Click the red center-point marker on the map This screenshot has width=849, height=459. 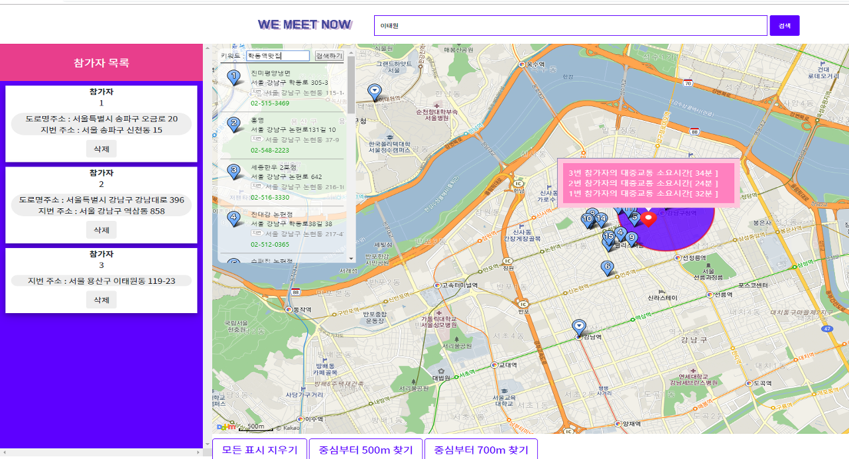649,219
